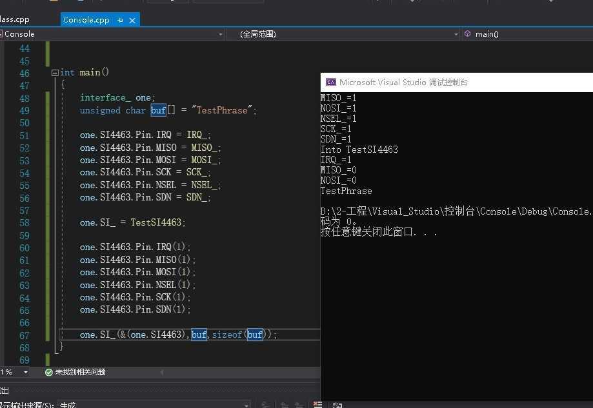The height and width of the screenshot is (408, 593).
Task: Collapse the int main() code block
Action: tap(55, 73)
